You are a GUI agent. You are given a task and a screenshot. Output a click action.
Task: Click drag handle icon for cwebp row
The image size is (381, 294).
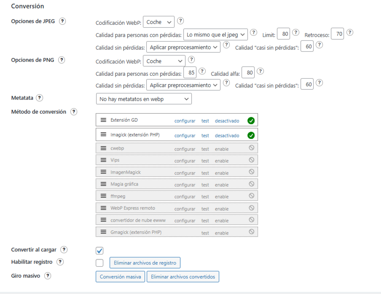[103, 148]
